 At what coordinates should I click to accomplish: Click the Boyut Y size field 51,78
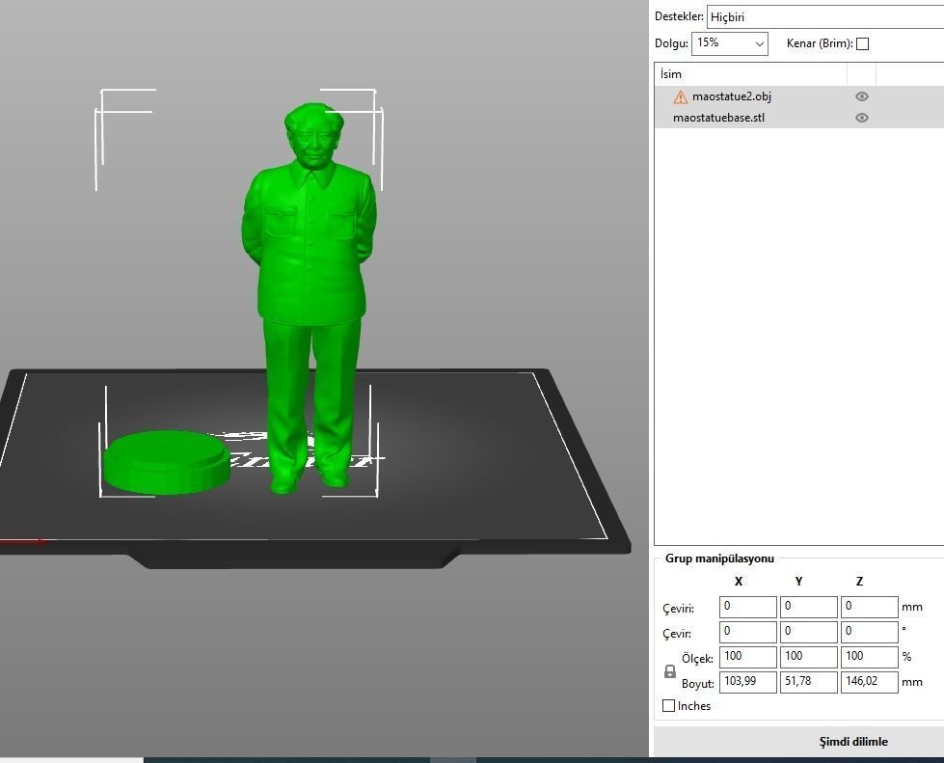pos(809,682)
